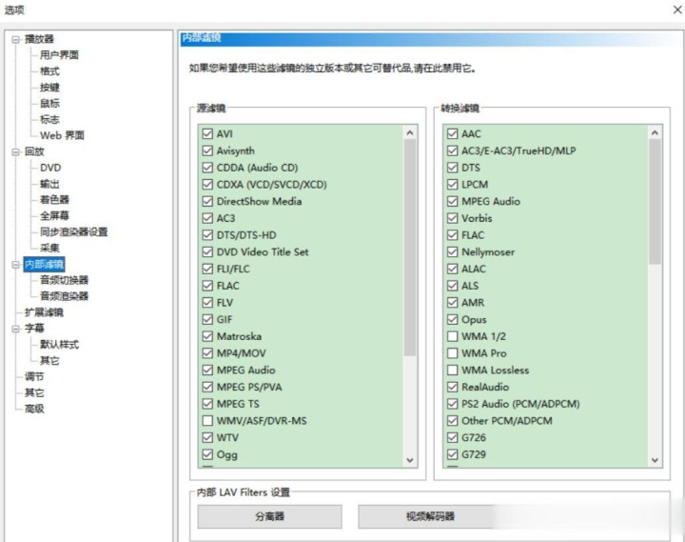Viewport: 685px width, 542px height.
Task: Open the 分离器 settings button
Action: coord(269,516)
